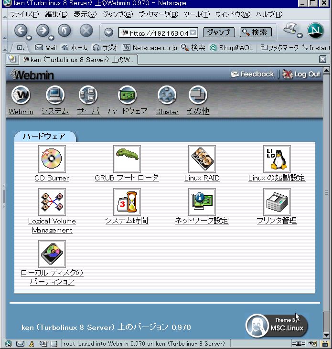Click the MSC.Linux theme badge
The image size is (332, 349).
(x=277, y=326)
